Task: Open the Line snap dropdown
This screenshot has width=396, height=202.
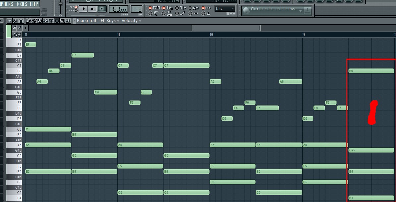Action: click(225, 9)
